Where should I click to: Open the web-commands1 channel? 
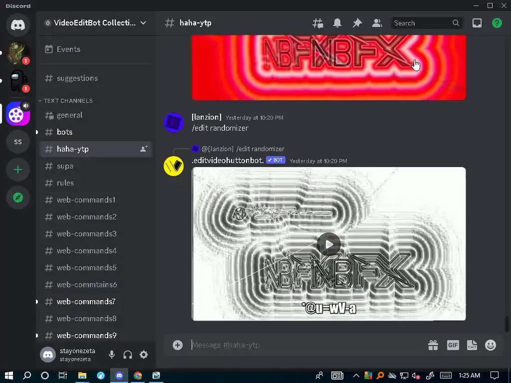coord(95,199)
